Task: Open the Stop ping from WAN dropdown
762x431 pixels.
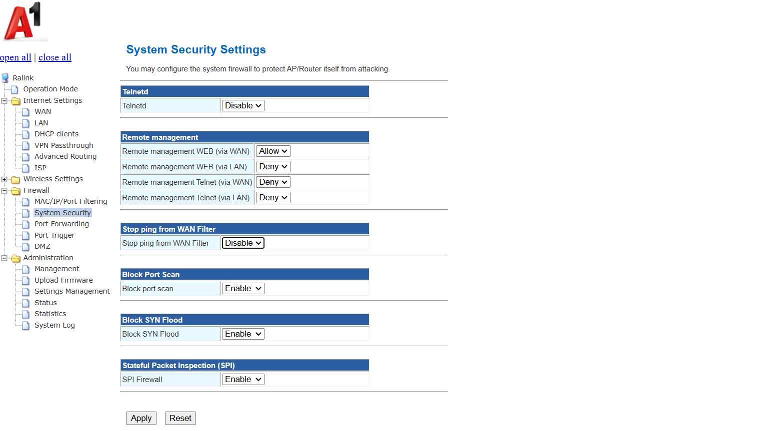Action: (x=243, y=243)
